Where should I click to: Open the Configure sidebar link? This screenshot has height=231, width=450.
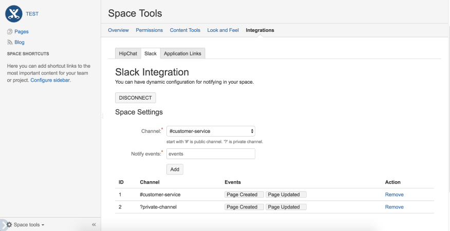pyautogui.click(x=50, y=80)
